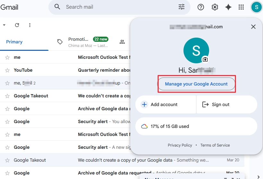Star the second Microsoft Outlook Test email
Image resolution: width=263 pixels, height=179 pixels.
[7, 134]
